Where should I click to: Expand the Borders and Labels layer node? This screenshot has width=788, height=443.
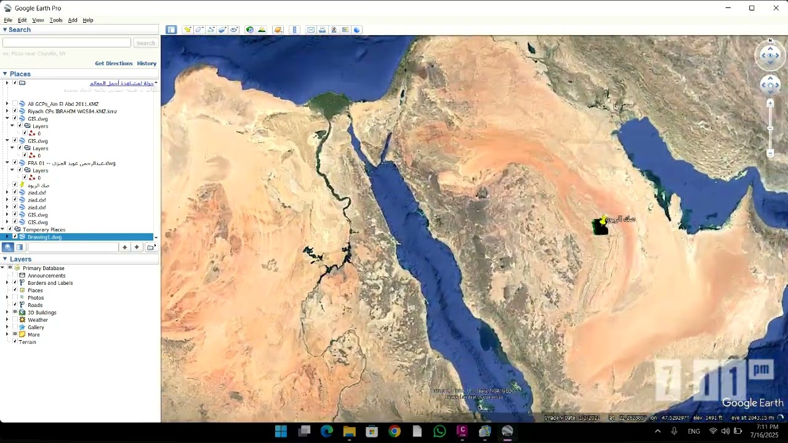click(x=7, y=283)
